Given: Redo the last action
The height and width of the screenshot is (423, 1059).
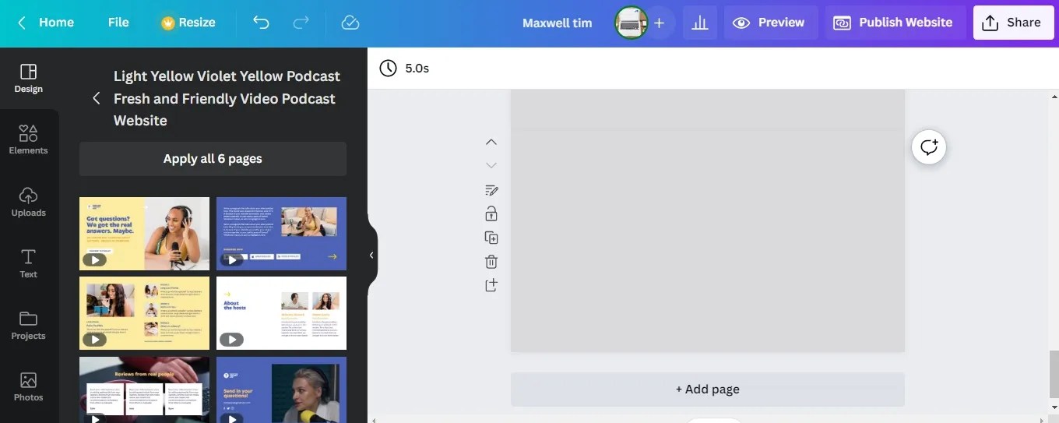Looking at the screenshot, I should pos(301,23).
